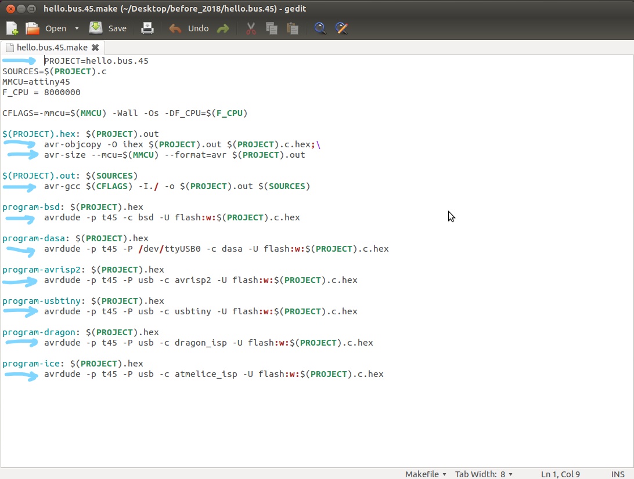Image resolution: width=634 pixels, height=479 pixels.
Task: Create a new document with the New icon
Action: (12, 28)
